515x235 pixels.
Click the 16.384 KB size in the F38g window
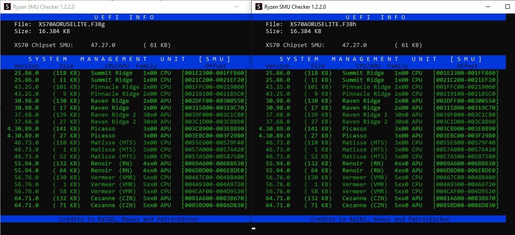tap(54, 31)
